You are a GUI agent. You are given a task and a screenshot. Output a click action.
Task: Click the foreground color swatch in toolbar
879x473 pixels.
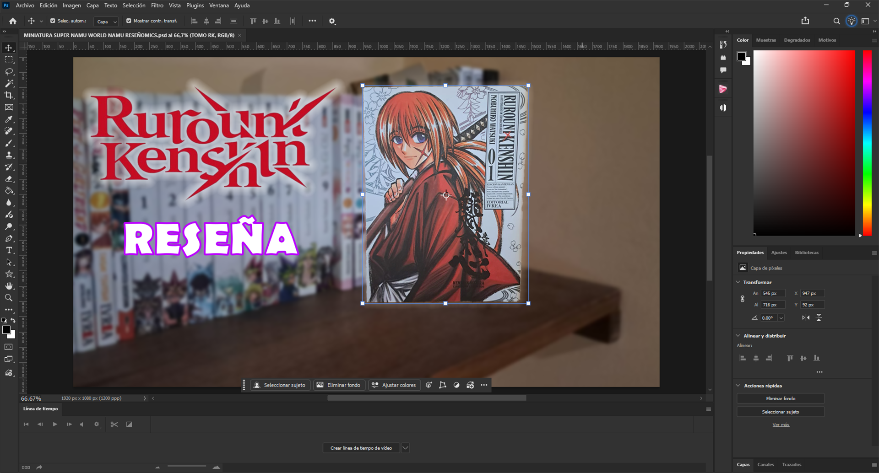pyautogui.click(x=6, y=330)
